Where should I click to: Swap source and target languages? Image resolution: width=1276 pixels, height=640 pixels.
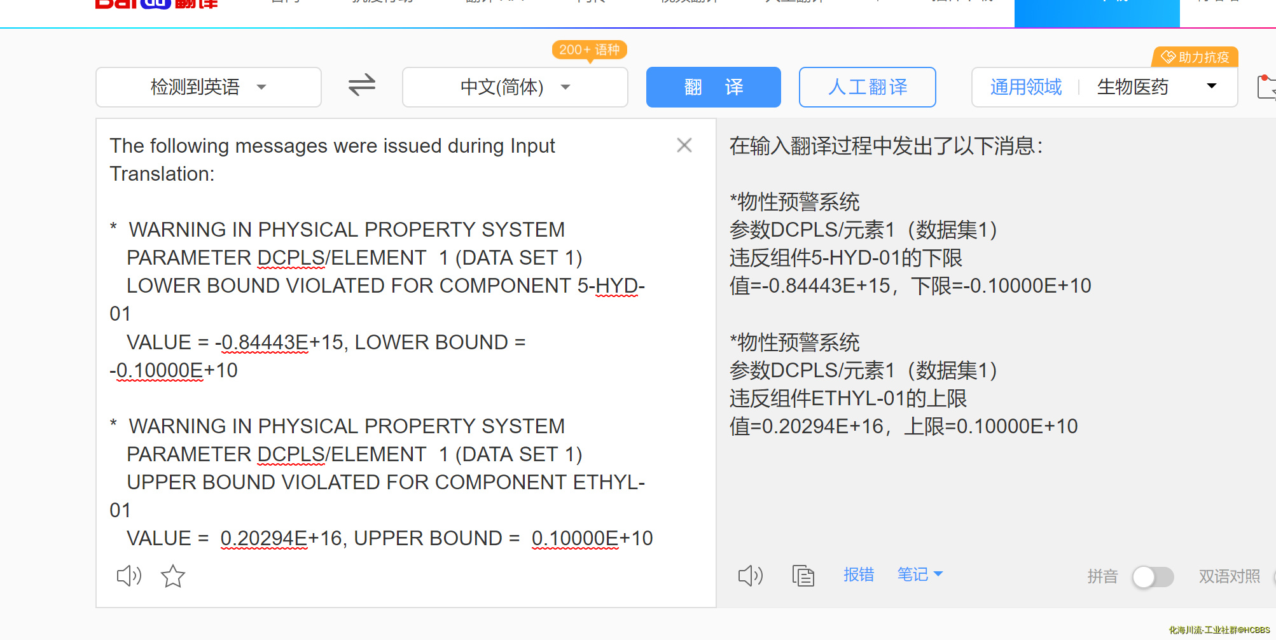click(x=362, y=85)
